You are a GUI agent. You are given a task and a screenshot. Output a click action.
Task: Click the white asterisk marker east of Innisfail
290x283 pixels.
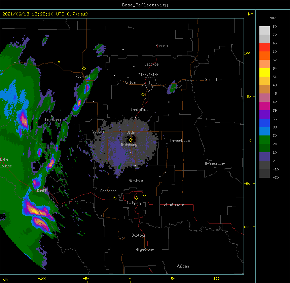(x=169, y=102)
